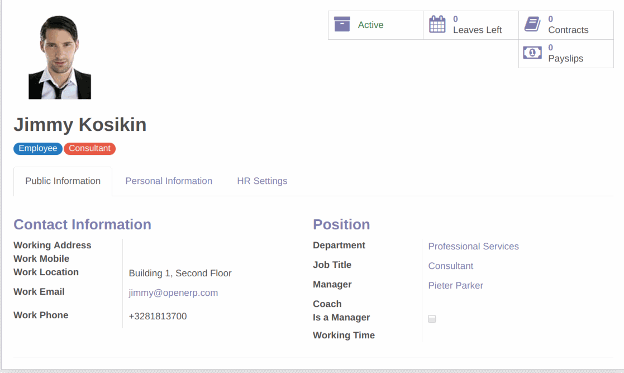Click the Contracts book icon
This screenshot has width=624, height=373.
(x=532, y=25)
